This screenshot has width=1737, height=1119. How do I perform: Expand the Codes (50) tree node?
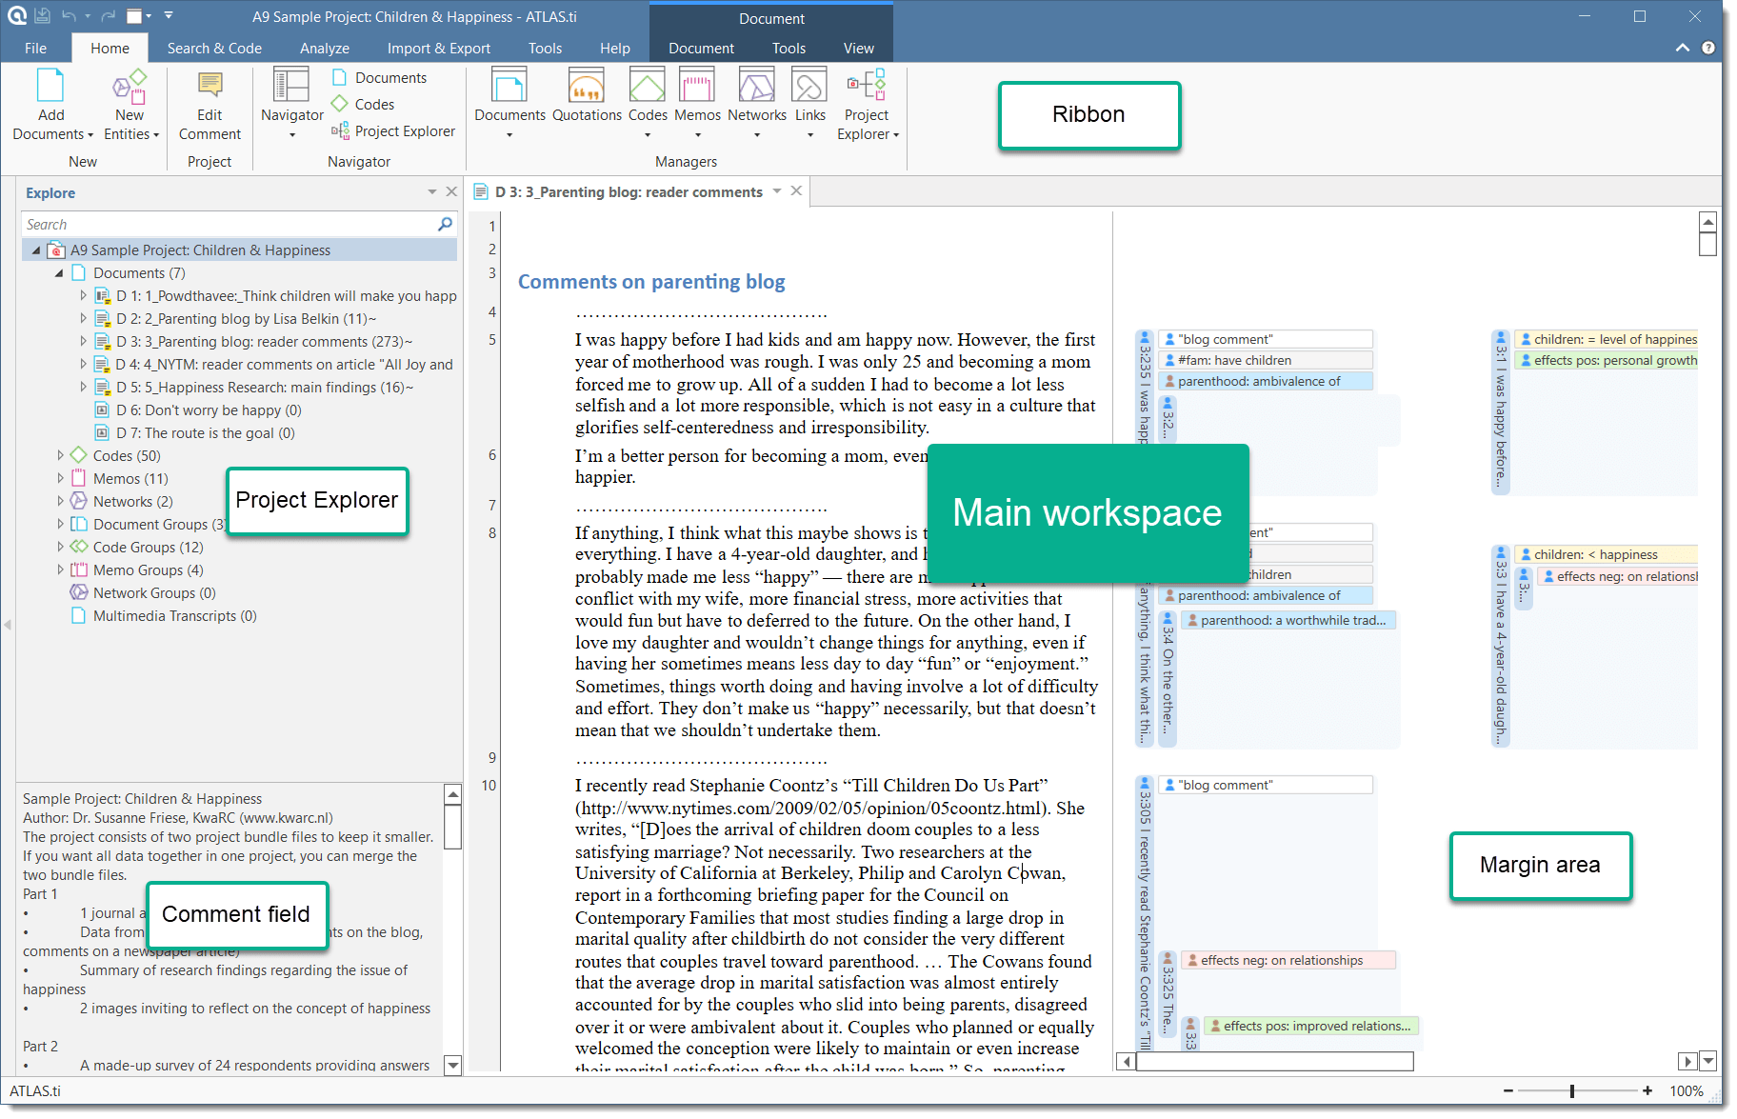(61, 456)
